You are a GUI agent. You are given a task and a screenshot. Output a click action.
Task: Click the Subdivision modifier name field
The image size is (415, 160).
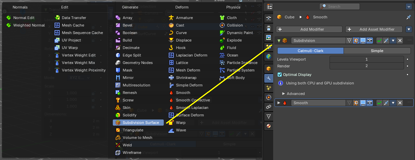tap(318, 41)
